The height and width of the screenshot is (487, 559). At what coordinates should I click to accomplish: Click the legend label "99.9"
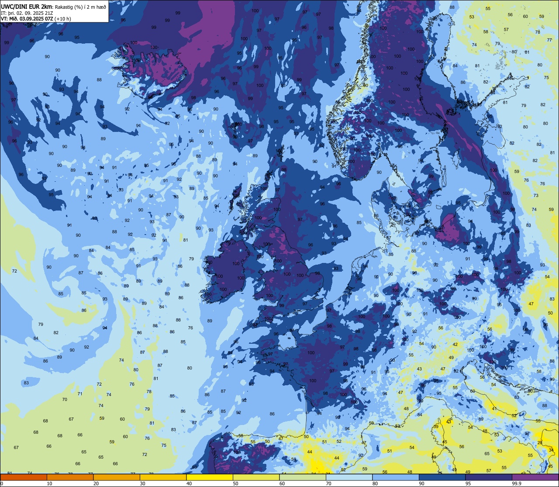point(517,484)
